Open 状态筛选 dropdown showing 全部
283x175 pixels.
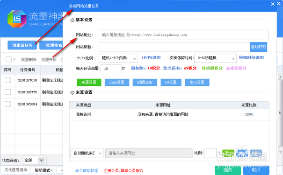pyautogui.click(x=35, y=160)
